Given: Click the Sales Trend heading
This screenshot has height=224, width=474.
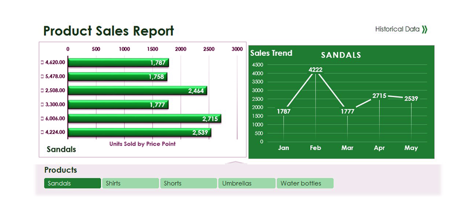Looking at the screenshot, I should (271, 53).
